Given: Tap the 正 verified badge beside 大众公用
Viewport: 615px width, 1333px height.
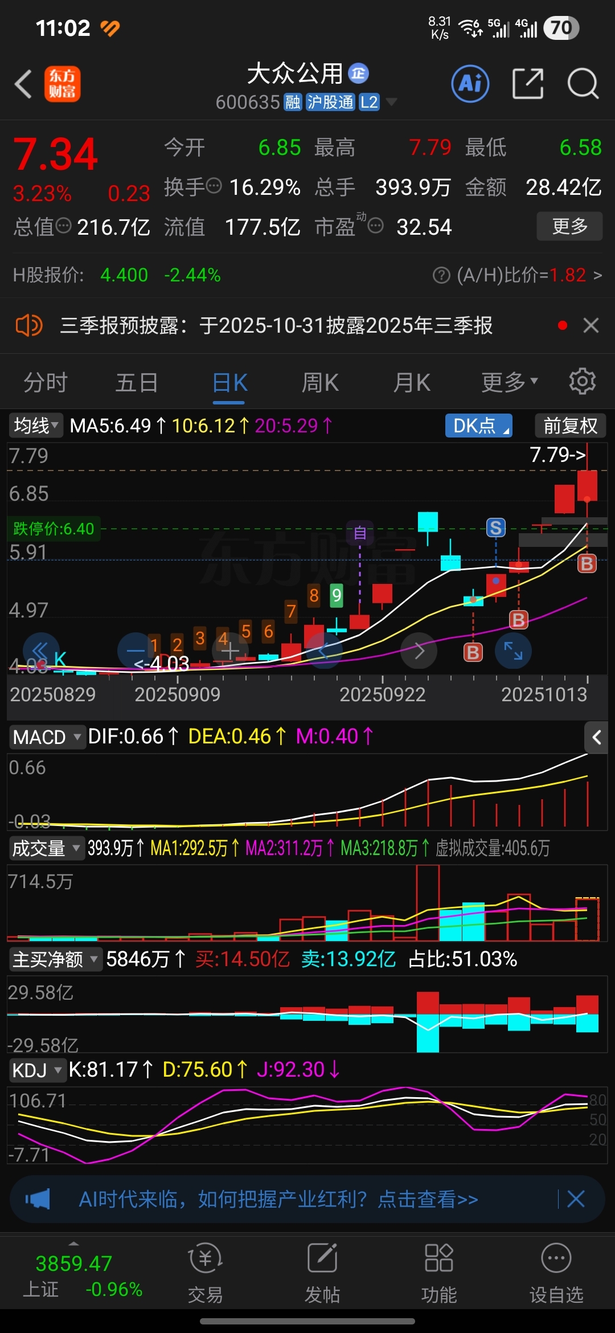Looking at the screenshot, I should click(x=358, y=73).
